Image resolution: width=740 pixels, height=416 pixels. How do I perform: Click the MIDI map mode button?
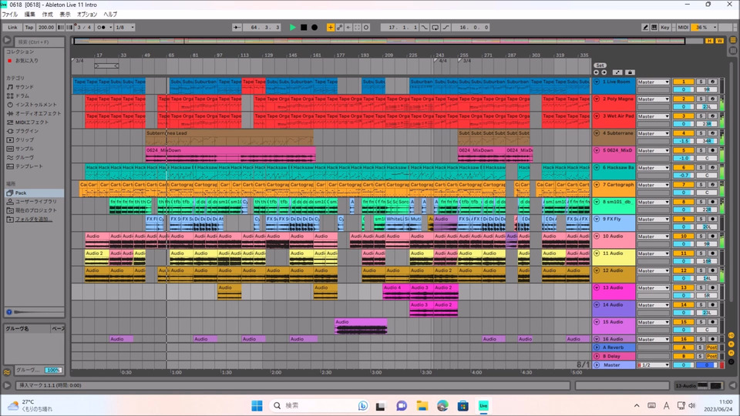coord(683,28)
